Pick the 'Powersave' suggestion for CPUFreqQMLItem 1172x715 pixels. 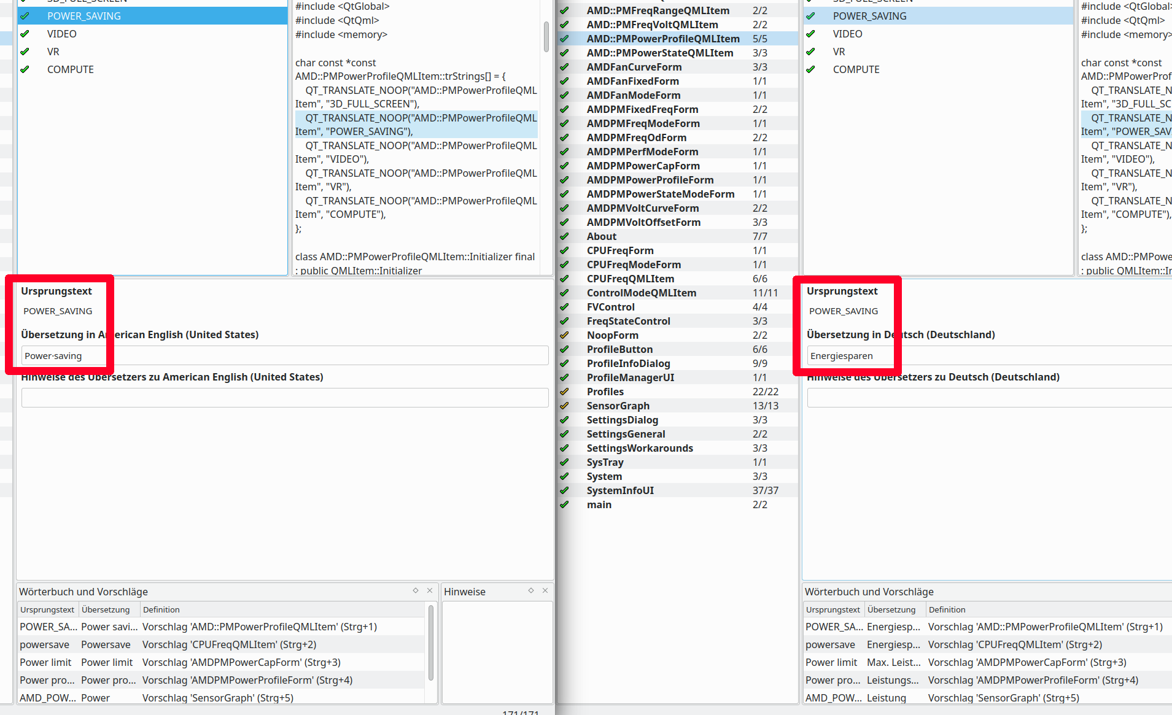[221, 644]
